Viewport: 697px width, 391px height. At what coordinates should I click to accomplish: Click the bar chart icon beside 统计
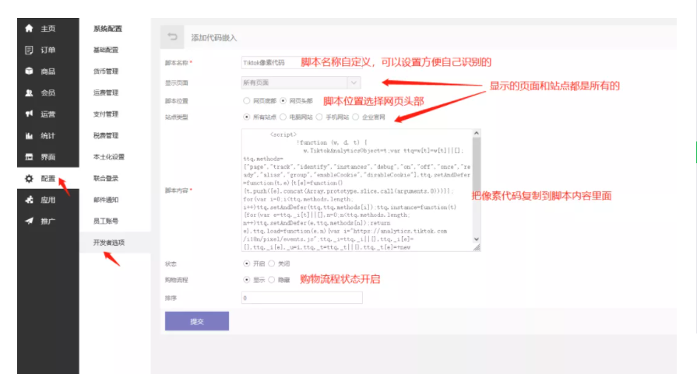29,136
